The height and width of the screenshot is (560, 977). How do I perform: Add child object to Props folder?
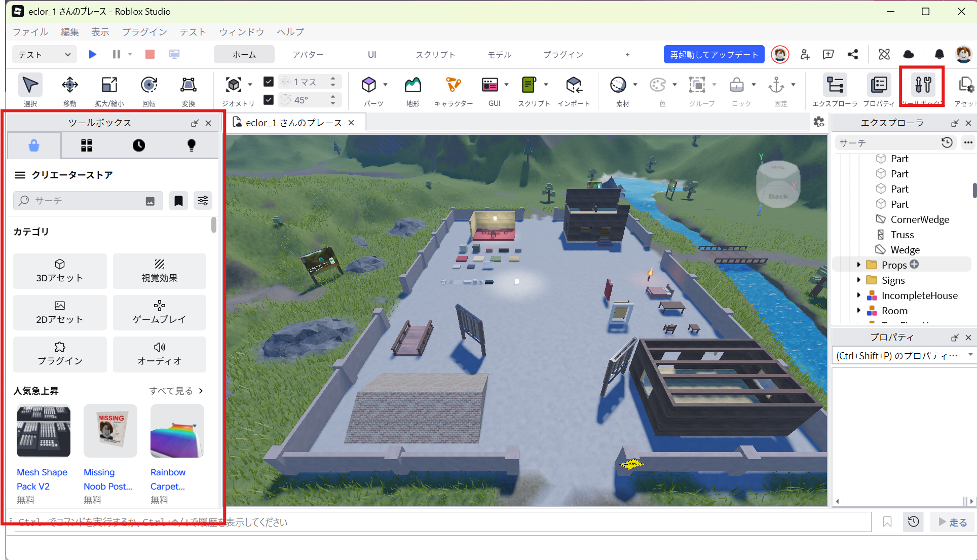pyautogui.click(x=914, y=264)
